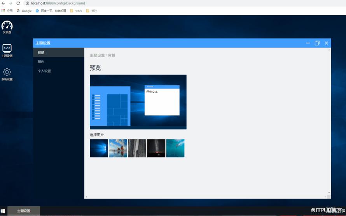Select the 背景 sidebar menu item
346x216 pixels.
[x=59, y=52]
